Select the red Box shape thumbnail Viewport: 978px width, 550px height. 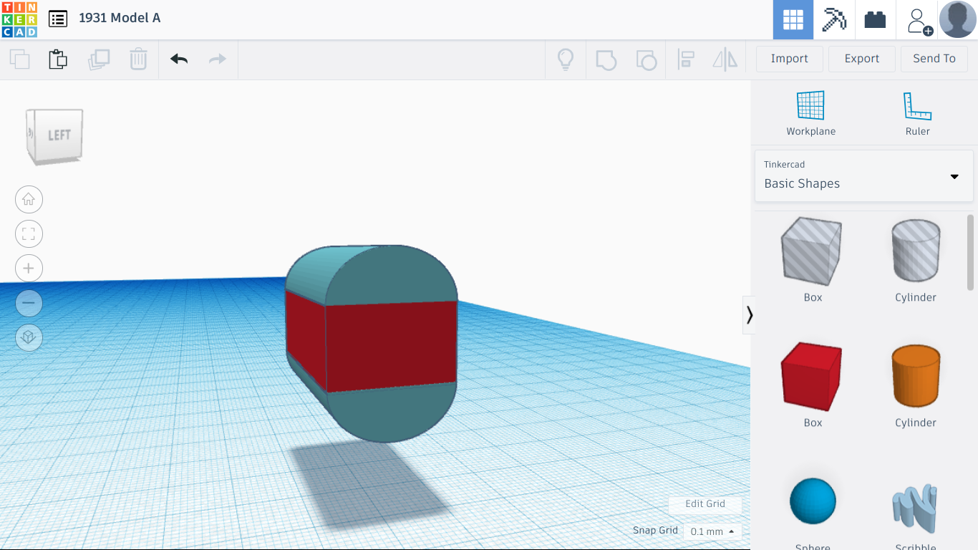click(812, 376)
